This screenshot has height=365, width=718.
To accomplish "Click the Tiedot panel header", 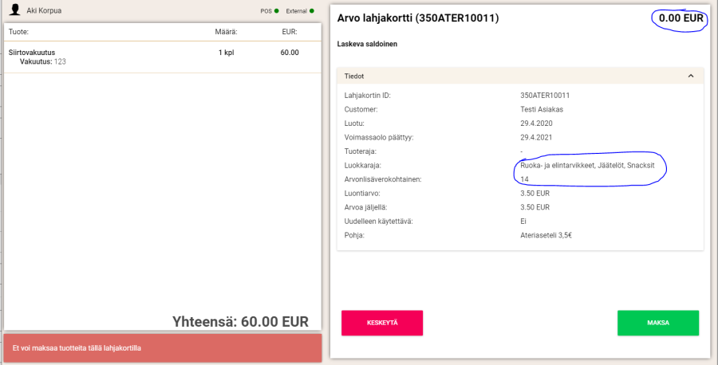I will click(520, 77).
